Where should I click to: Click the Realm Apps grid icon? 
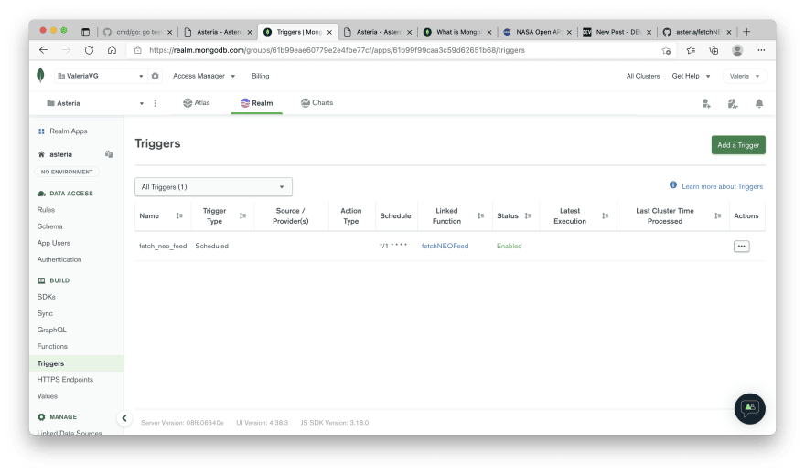click(41, 131)
